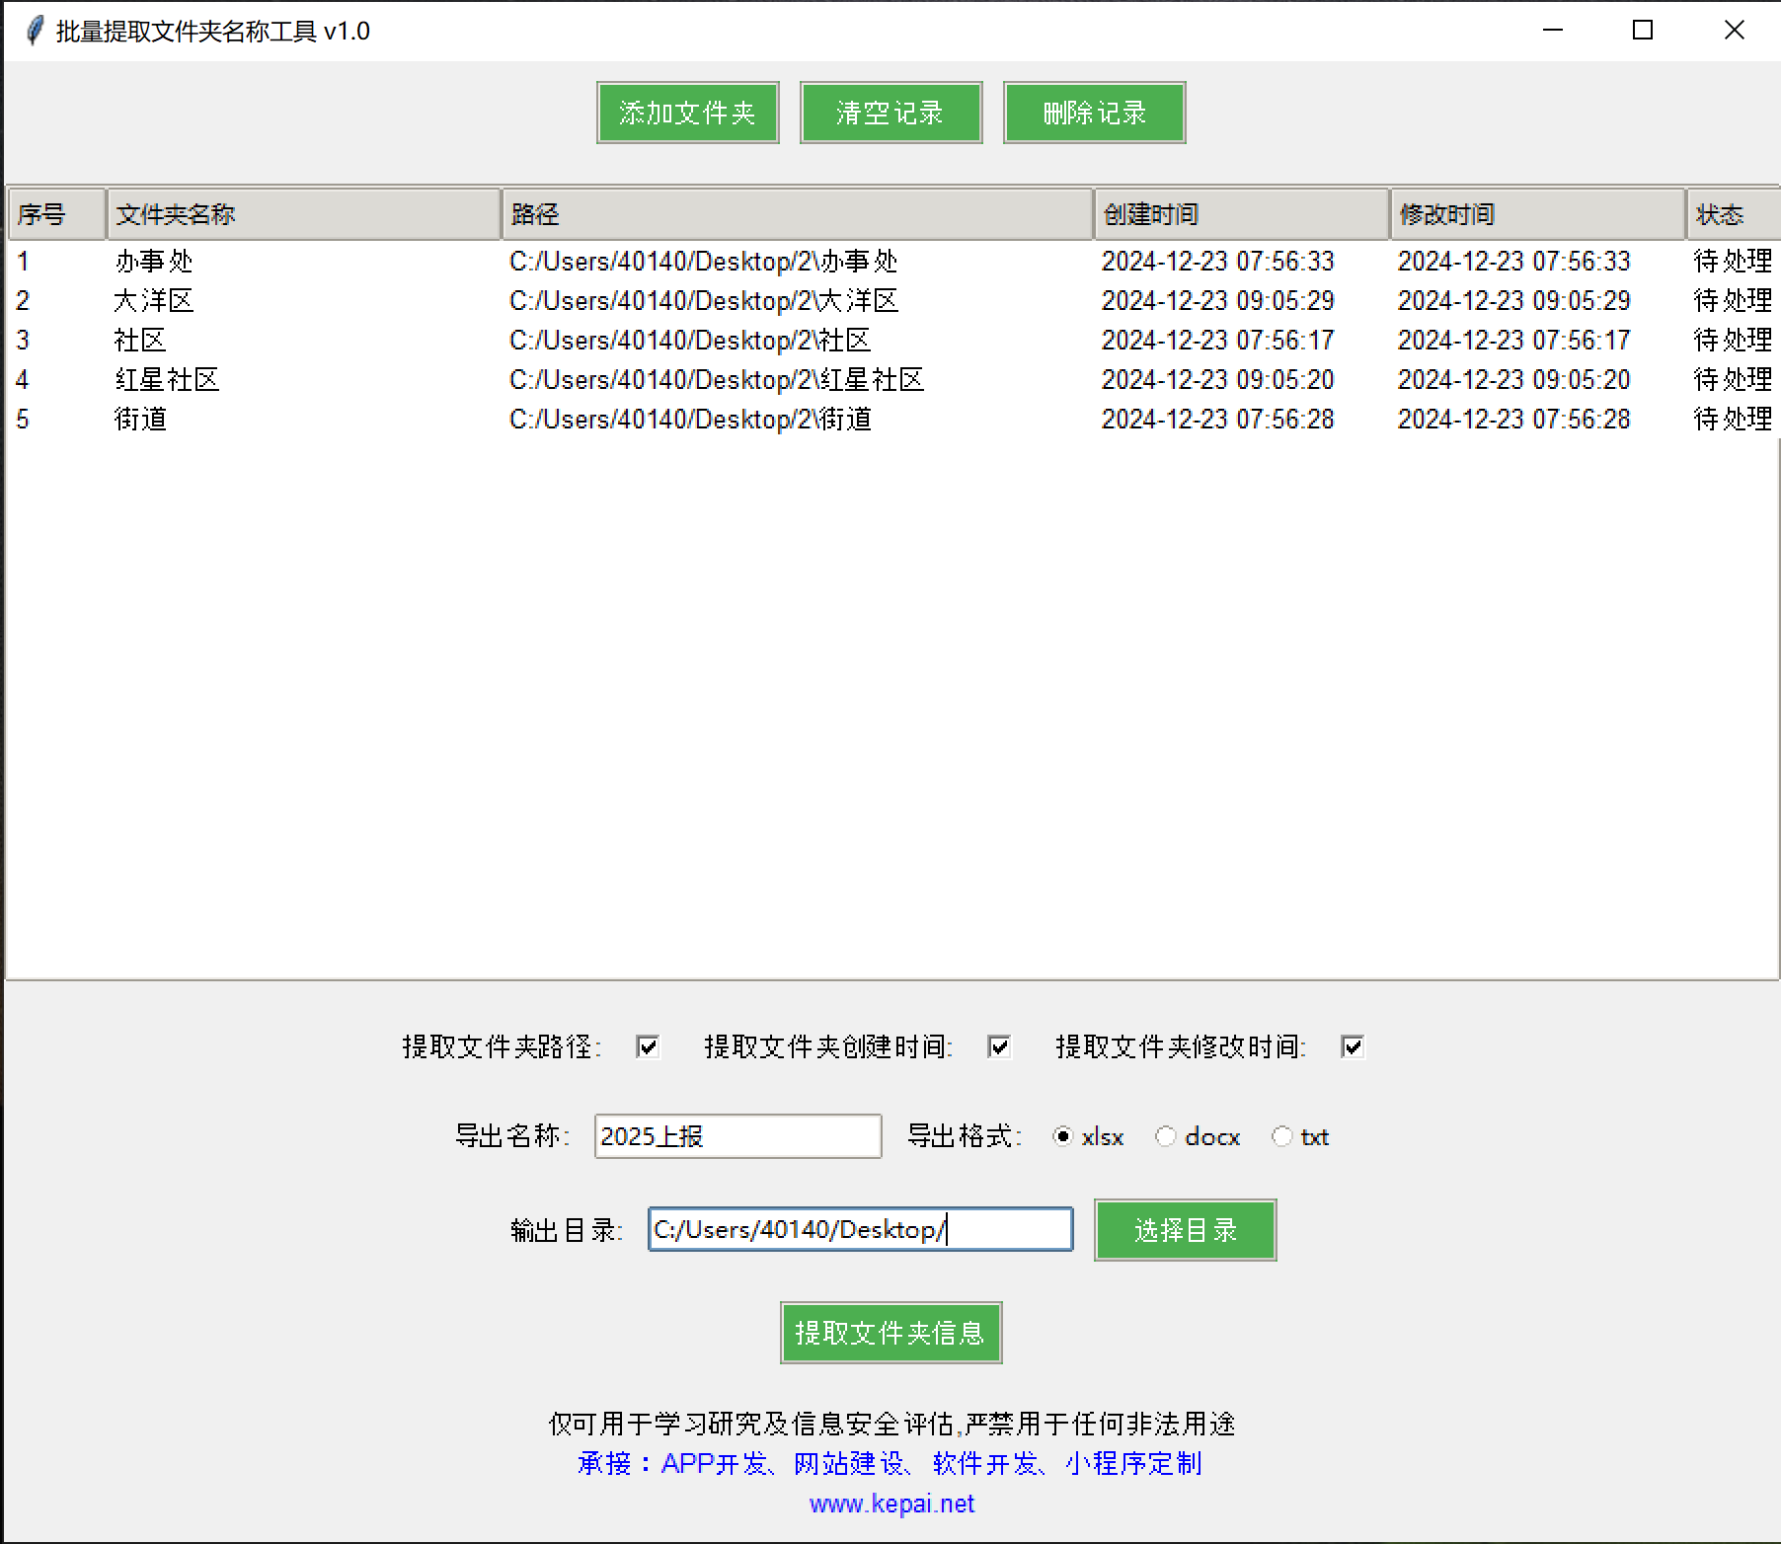Image resolution: width=1781 pixels, height=1544 pixels.
Task: Click the 删除记录 button
Action: [x=1094, y=113]
